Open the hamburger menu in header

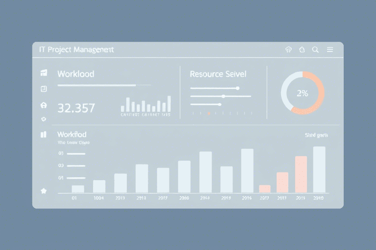click(x=330, y=50)
